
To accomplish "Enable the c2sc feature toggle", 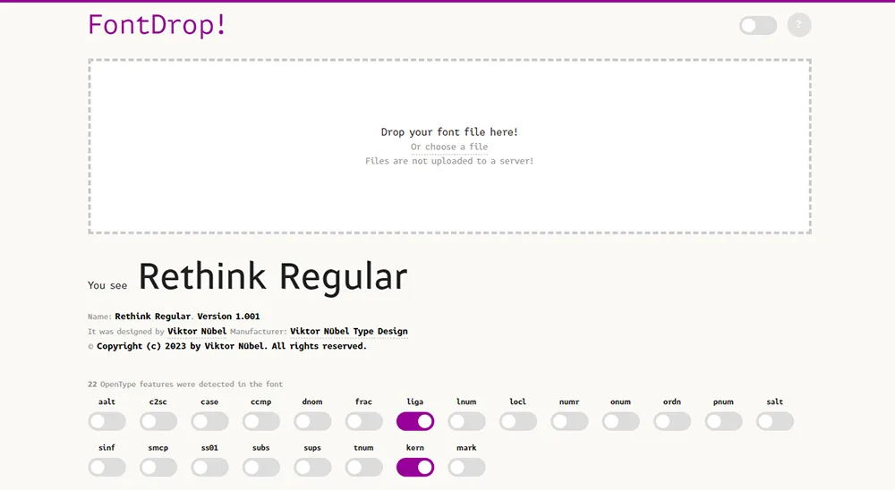I will (x=158, y=421).
